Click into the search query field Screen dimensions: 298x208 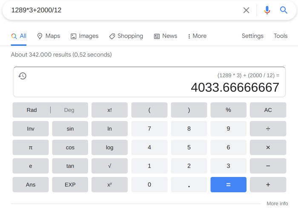[123, 10]
